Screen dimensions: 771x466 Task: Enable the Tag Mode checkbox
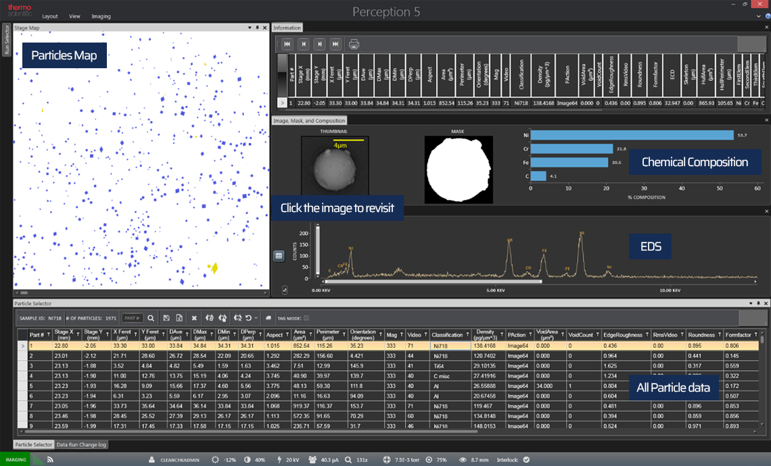306,318
